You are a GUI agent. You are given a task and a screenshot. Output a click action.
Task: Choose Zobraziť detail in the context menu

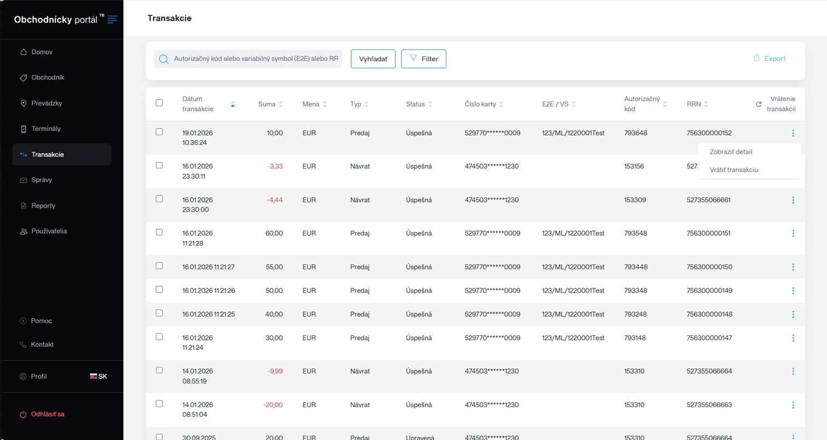731,152
